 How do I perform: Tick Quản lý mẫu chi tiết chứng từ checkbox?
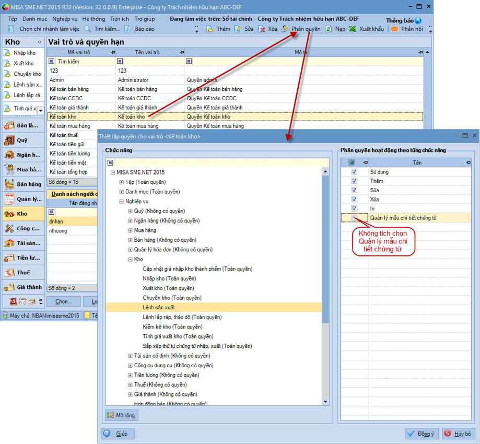coord(354,218)
